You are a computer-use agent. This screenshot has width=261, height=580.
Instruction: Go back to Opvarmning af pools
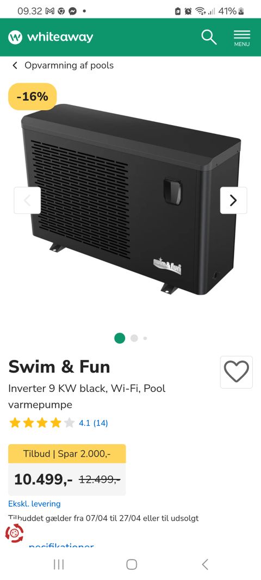(63, 65)
